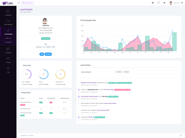Open settings gear in header
The width and height of the screenshot is (185, 138).
coord(164,3)
